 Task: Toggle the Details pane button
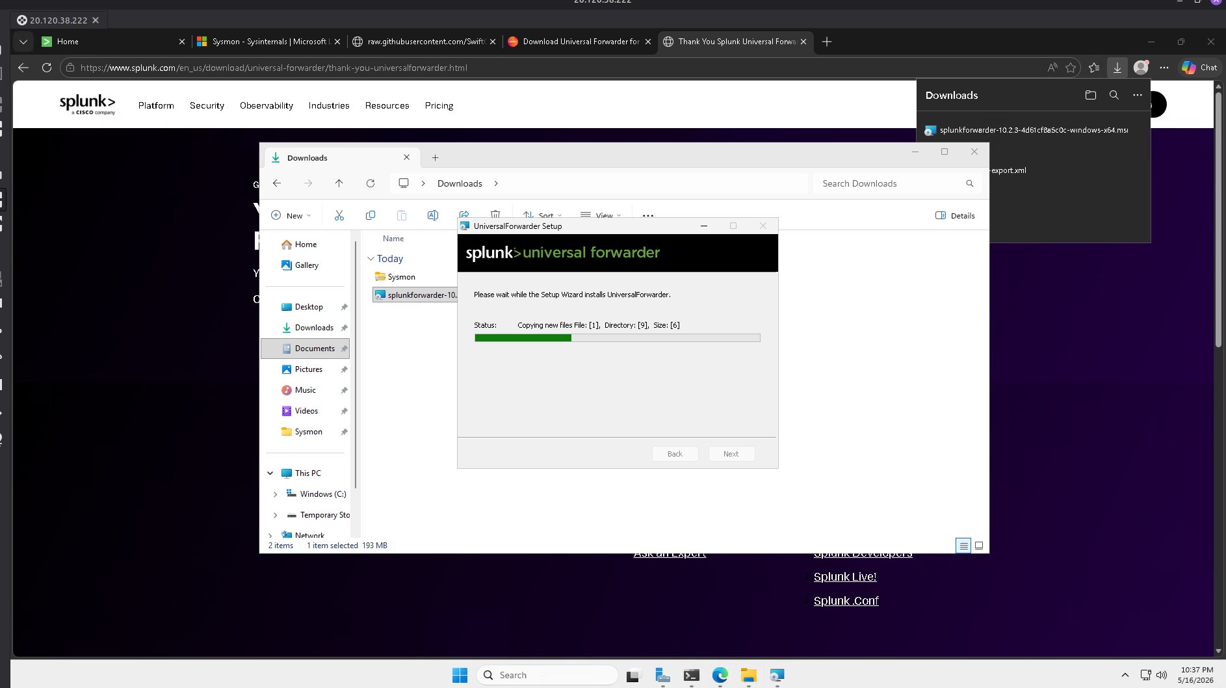955,215
